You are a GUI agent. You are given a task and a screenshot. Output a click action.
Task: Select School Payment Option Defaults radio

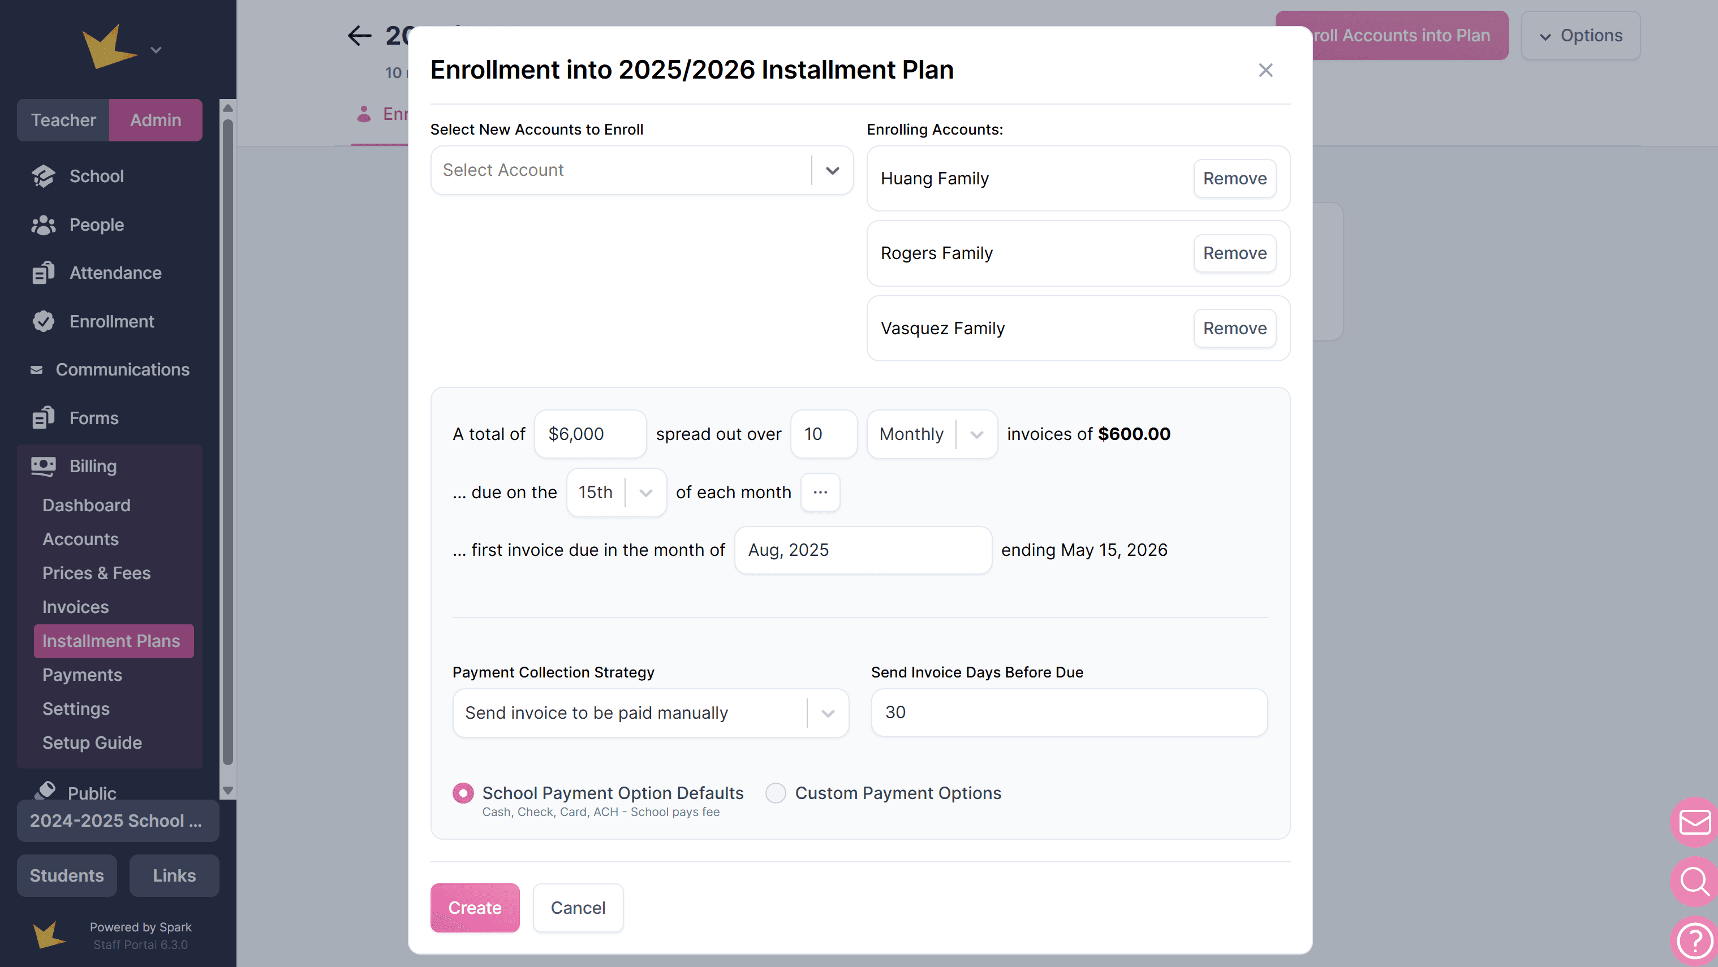(463, 793)
